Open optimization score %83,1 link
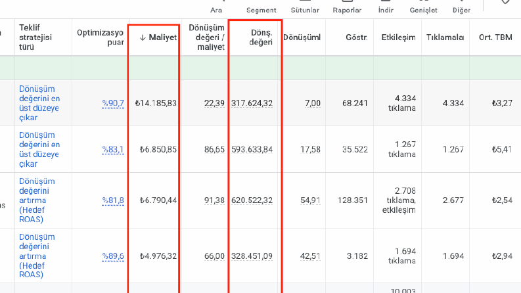Screen dimensions: 521x293 pos(113,150)
